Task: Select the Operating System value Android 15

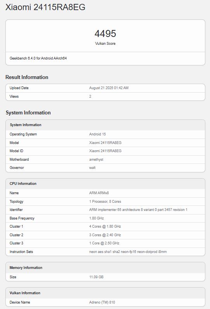Action: click(97, 134)
